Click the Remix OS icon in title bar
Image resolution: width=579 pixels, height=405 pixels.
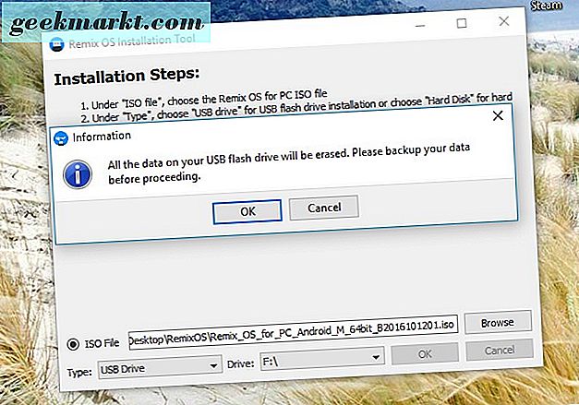(57, 44)
